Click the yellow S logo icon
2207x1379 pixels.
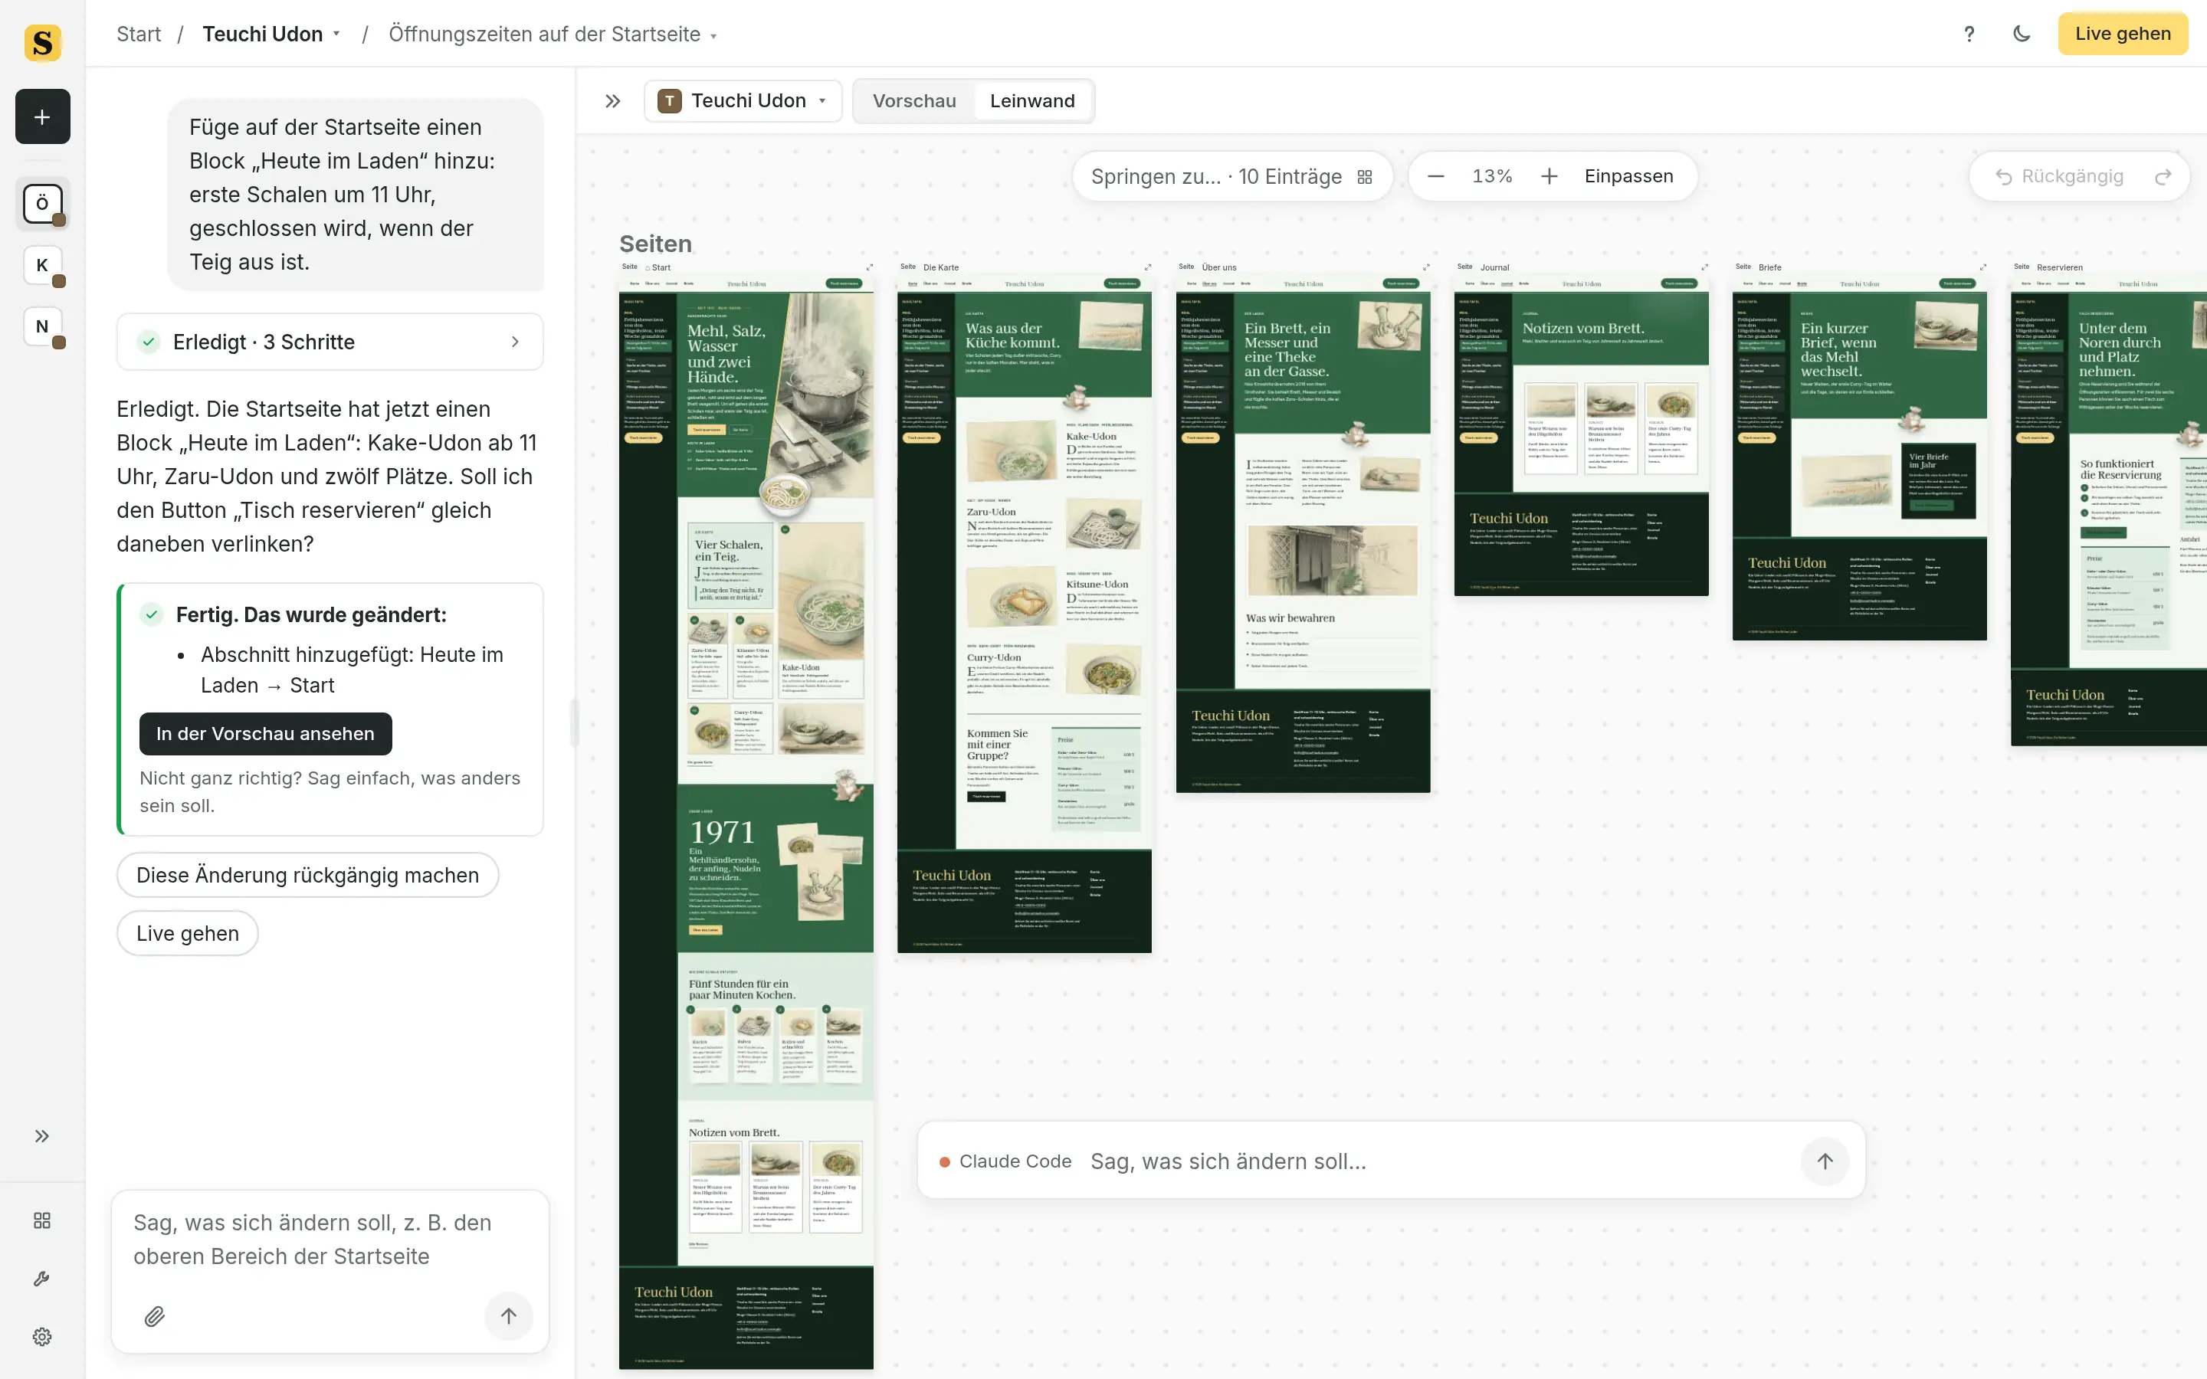click(x=42, y=42)
